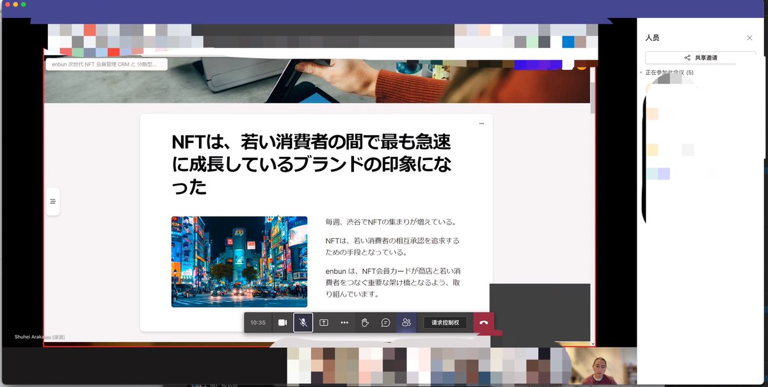Click the yellow macOS minimize button
Viewport: 768px width, 387px height.
point(15,4)
